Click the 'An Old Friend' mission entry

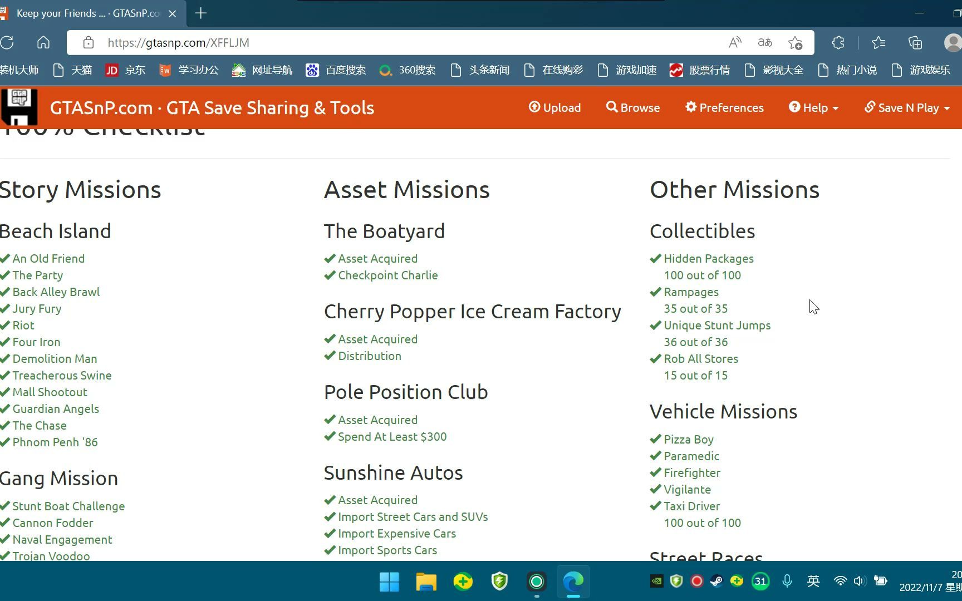tap(48, 258)
